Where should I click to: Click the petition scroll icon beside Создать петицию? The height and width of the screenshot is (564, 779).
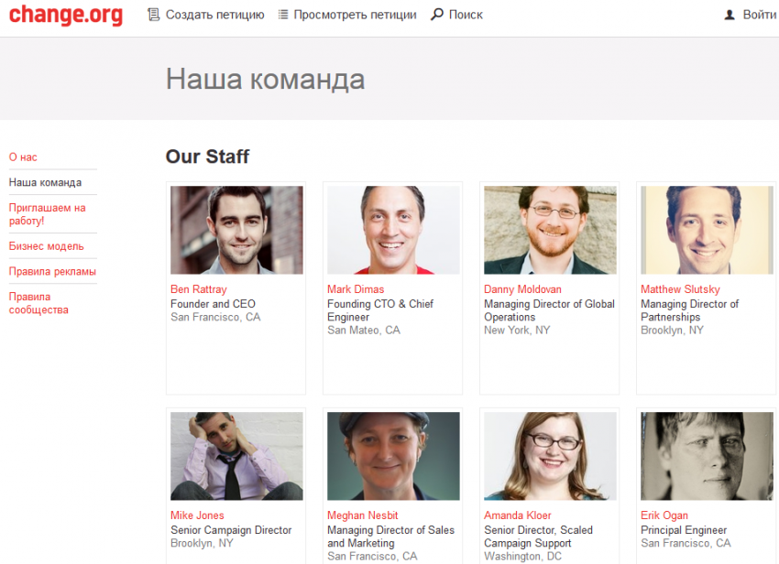click(x=154, y=15)
